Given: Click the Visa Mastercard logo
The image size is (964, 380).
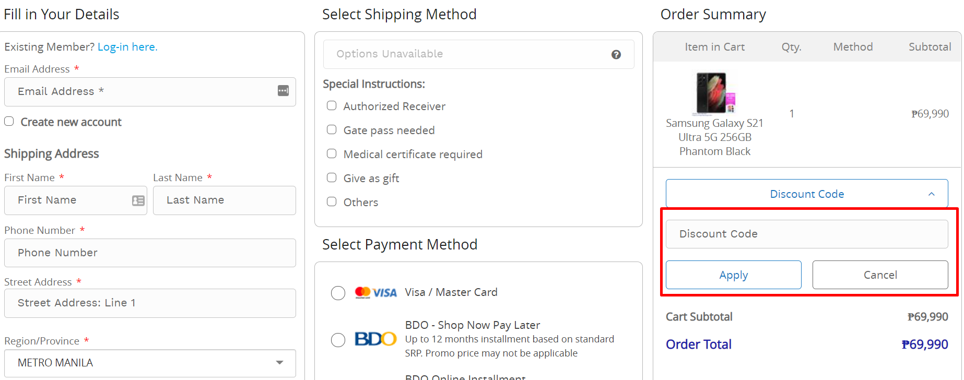Looking at the screenshot, I should tap(375, 293).
